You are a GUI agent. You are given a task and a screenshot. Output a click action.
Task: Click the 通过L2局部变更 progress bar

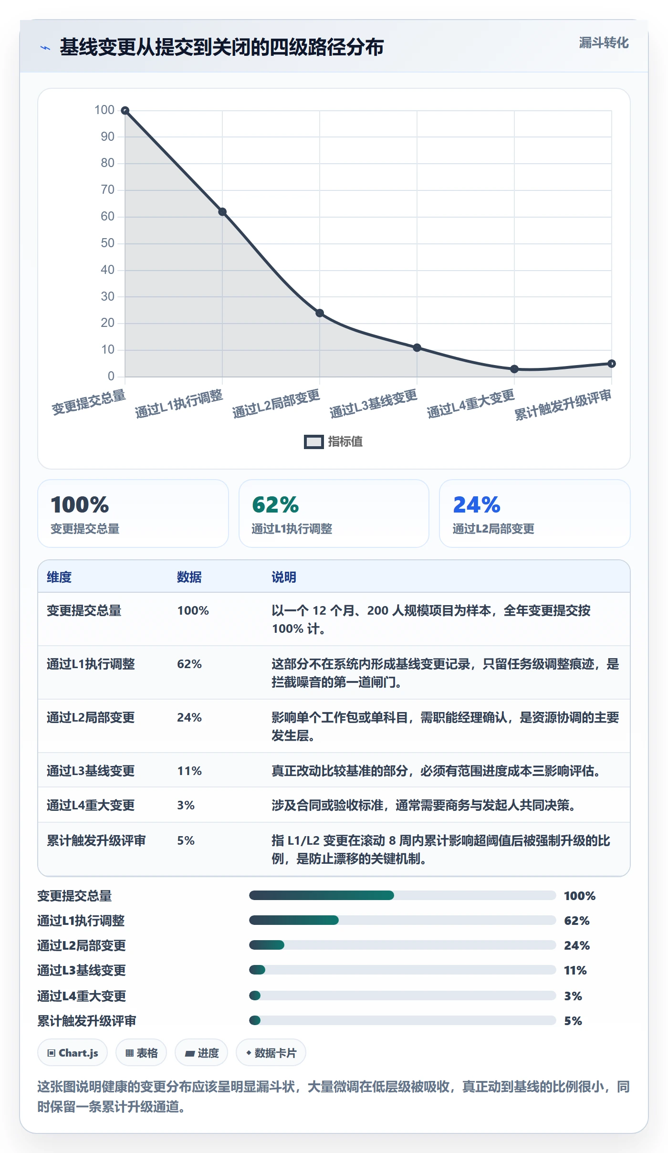(x=403, y=945)
